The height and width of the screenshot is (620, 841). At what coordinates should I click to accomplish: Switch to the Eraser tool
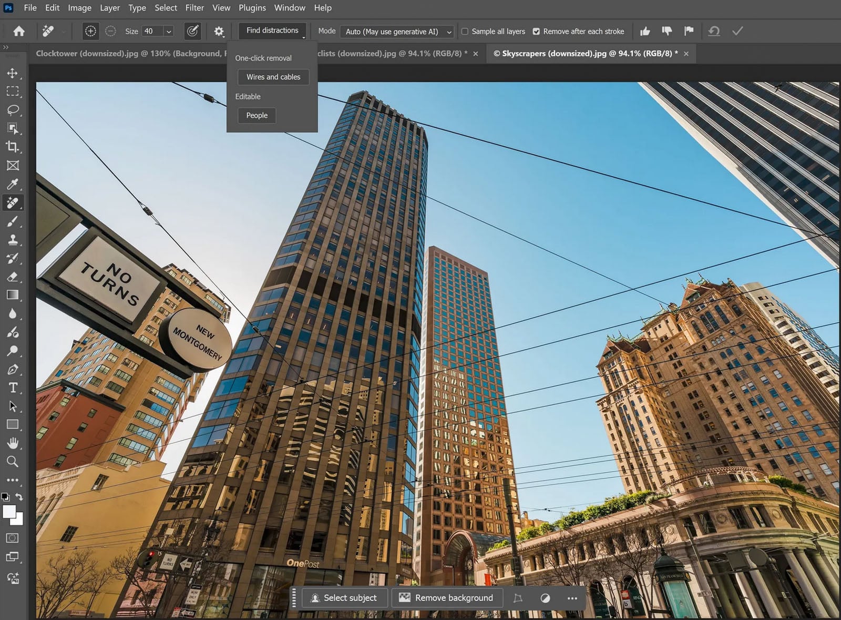(x=14, y=277)
